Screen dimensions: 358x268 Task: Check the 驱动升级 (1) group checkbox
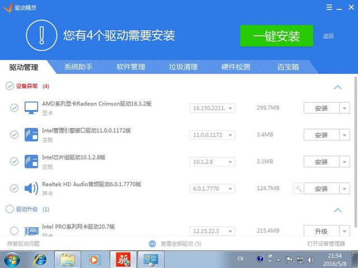pos(10,209)
